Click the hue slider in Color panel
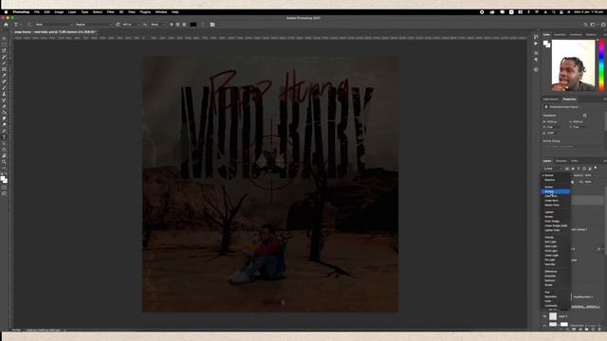The image size is (607, 341). pos(601,65)
